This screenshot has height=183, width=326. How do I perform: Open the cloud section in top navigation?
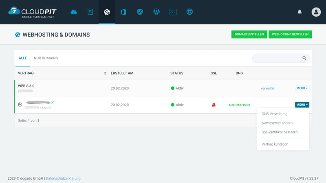[x=74, y=12]
